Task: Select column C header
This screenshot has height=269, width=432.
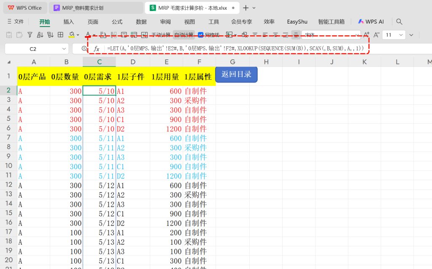Action: click(x=100, y=62)
